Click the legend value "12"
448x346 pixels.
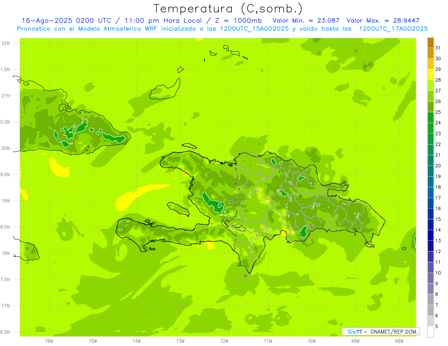click(438, 252)
